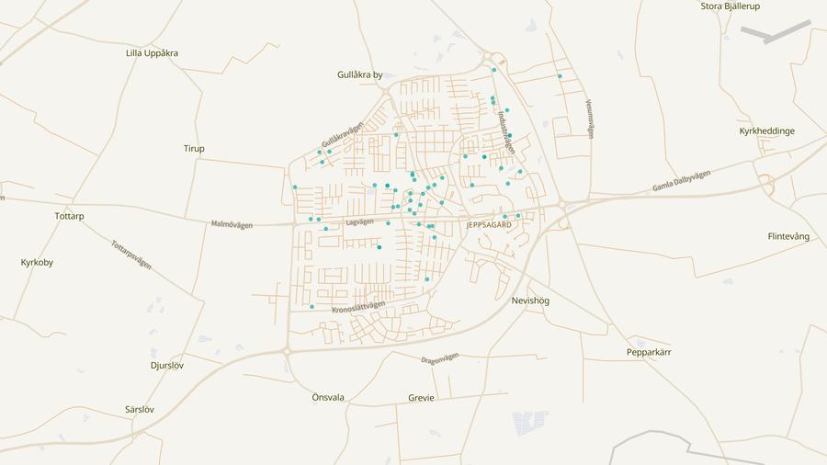Click the teal marker left of Vesumsvägen

coord(560,76)
